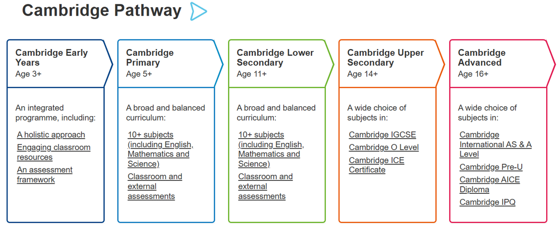The width and height of the screenshot is (560, 230).
Task: Click the Cambridge Pre-U link
Action: coord(491,167)
